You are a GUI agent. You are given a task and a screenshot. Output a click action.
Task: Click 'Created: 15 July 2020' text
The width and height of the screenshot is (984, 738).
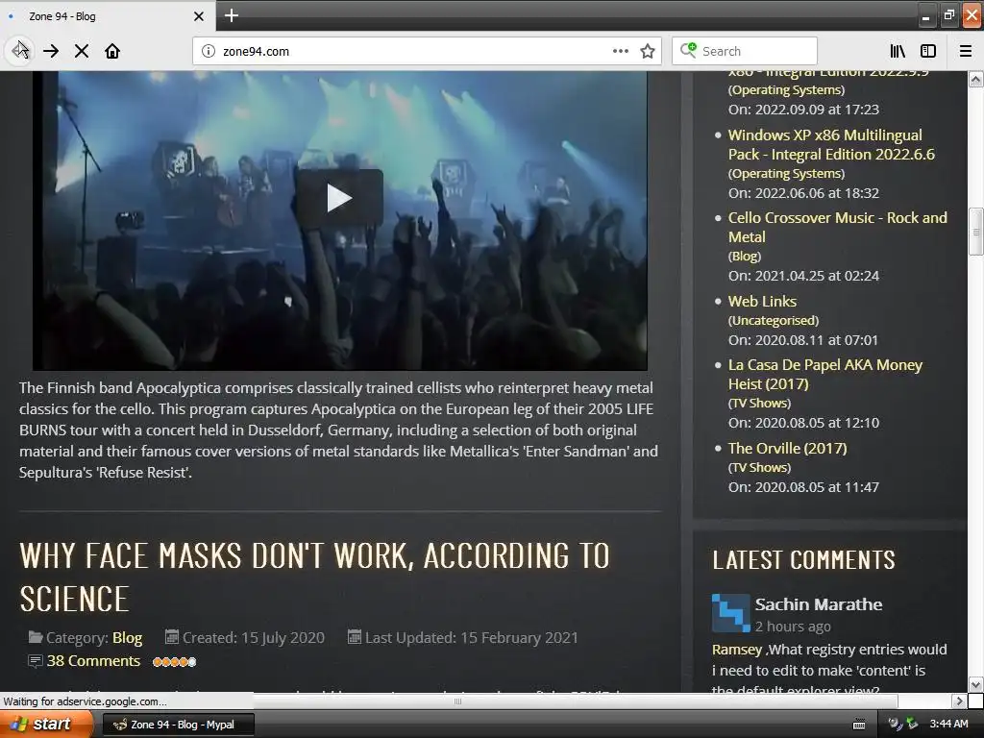254,638
